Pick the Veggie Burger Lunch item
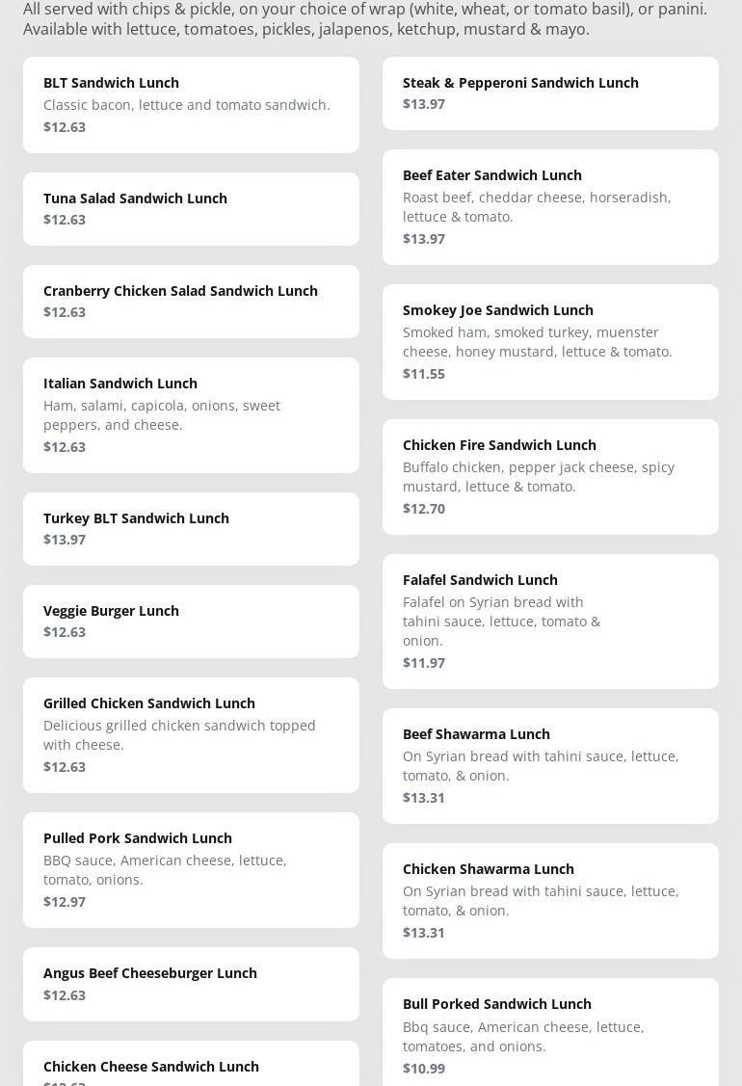Screen dimensions: 742x1086 tap(191, 621)
